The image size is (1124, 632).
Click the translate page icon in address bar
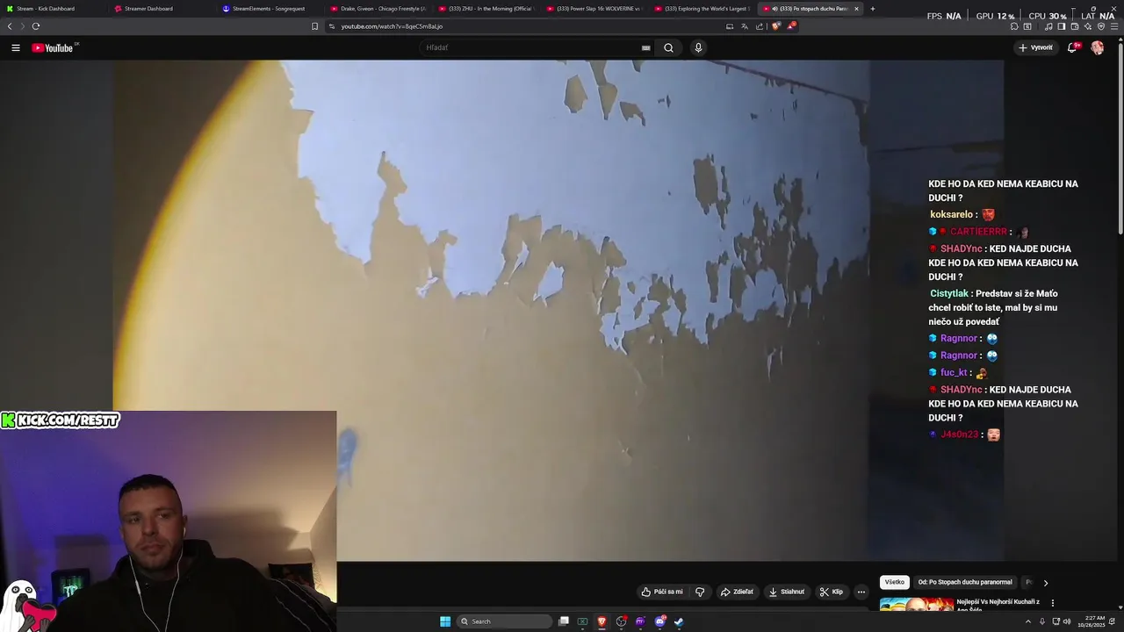point(745,26)
